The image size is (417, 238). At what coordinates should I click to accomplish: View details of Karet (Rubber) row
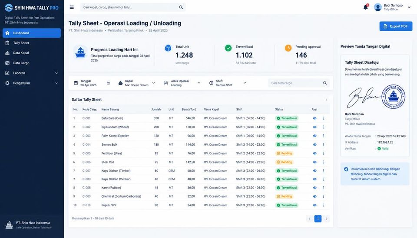(x=314, y=188)
